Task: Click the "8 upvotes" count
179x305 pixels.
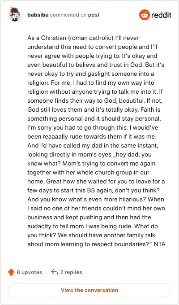Action: (29, 272)
